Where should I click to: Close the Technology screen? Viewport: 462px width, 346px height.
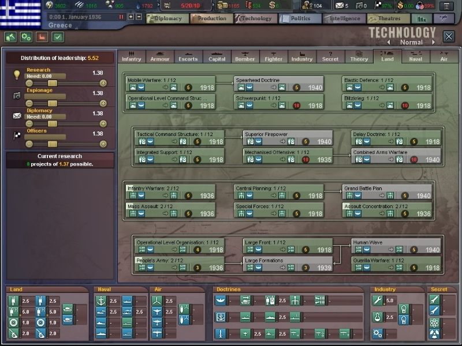[449, 37]
